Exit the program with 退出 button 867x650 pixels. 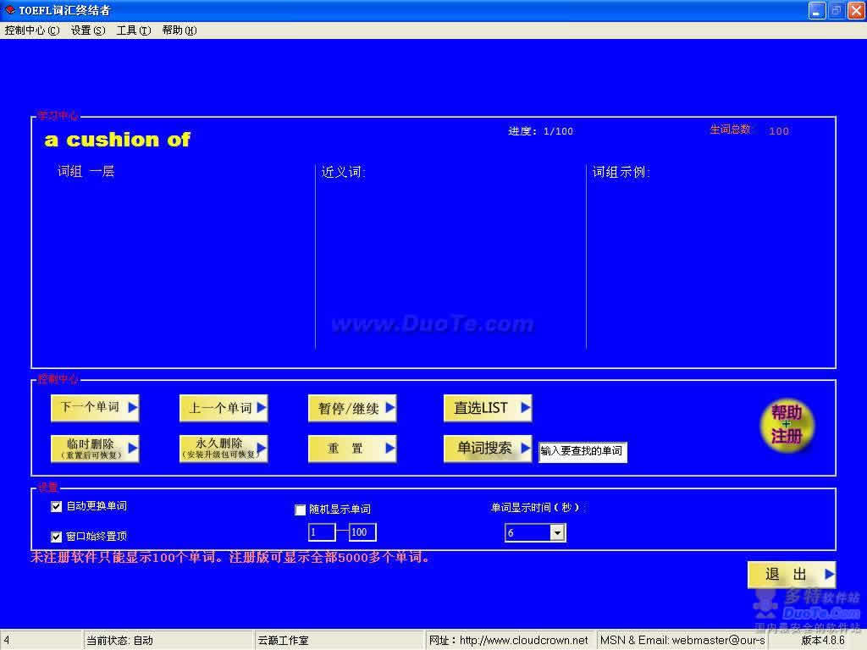(x=792, y=575)
